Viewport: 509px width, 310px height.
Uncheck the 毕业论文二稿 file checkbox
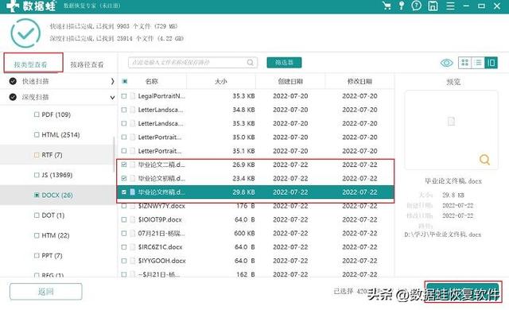124,165
